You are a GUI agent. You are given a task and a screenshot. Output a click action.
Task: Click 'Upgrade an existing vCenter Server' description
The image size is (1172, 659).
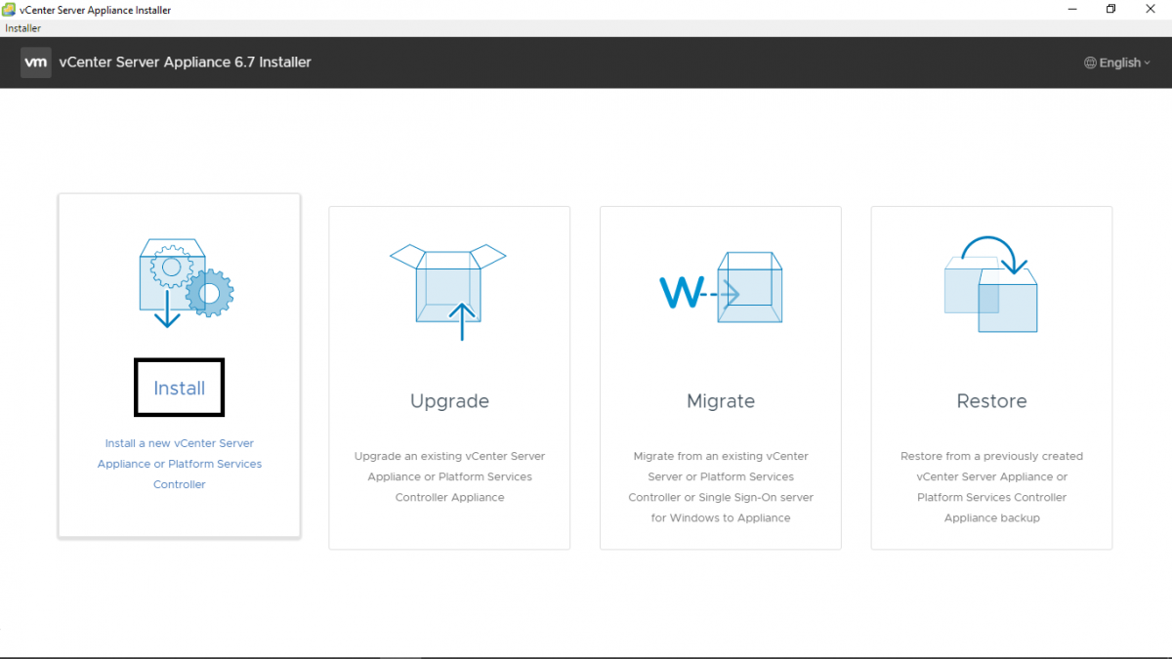pyautogui.click(x=449, y=476)
